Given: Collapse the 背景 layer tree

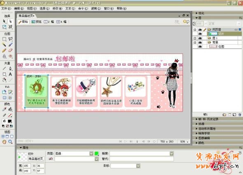Looking at the screenshot, I should click(x=195, y=42).
